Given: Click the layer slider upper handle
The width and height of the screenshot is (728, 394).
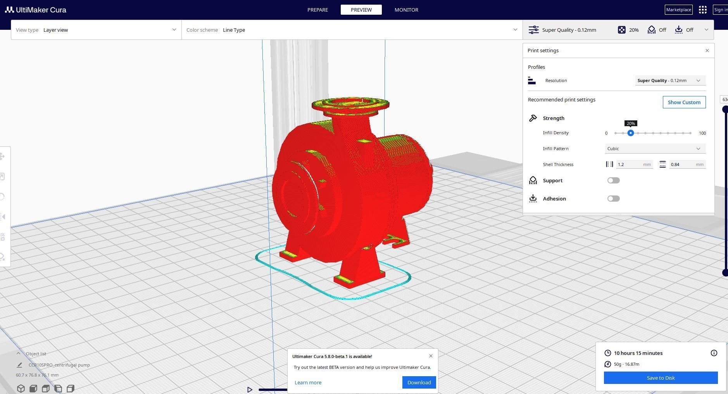Looking at the screenshot, I should coord(725,110).
